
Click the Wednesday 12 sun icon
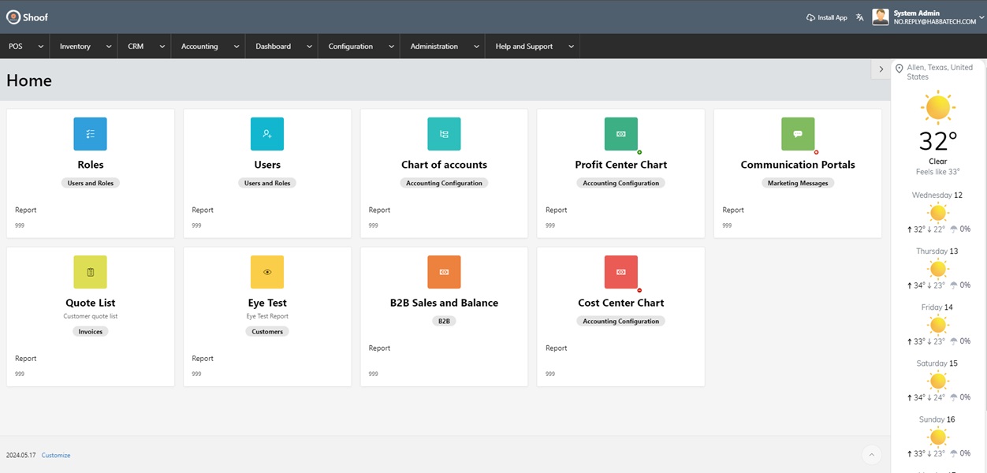(x=938, y=213)
